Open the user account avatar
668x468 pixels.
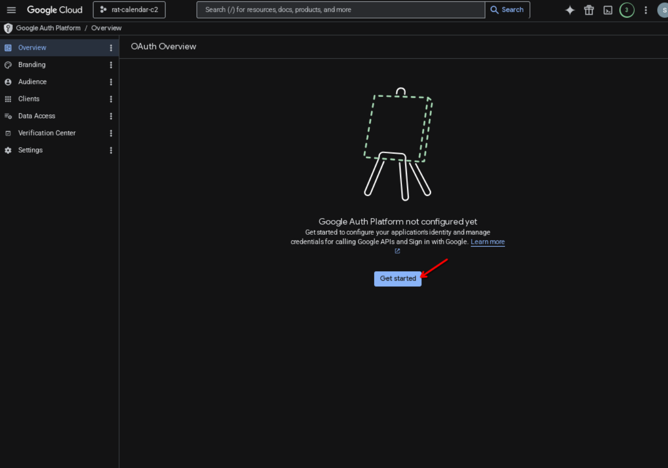[663, 10]
